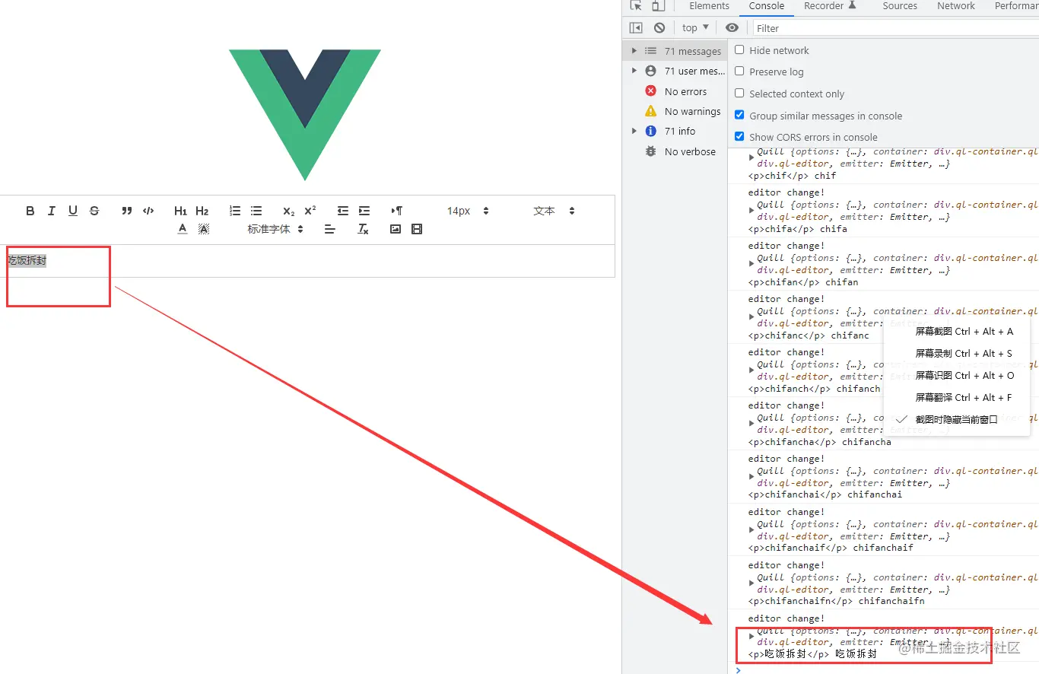This screenshot has width=1039, height=674.
Task: Apply strikethrough formatting
Action: [94, 211]
